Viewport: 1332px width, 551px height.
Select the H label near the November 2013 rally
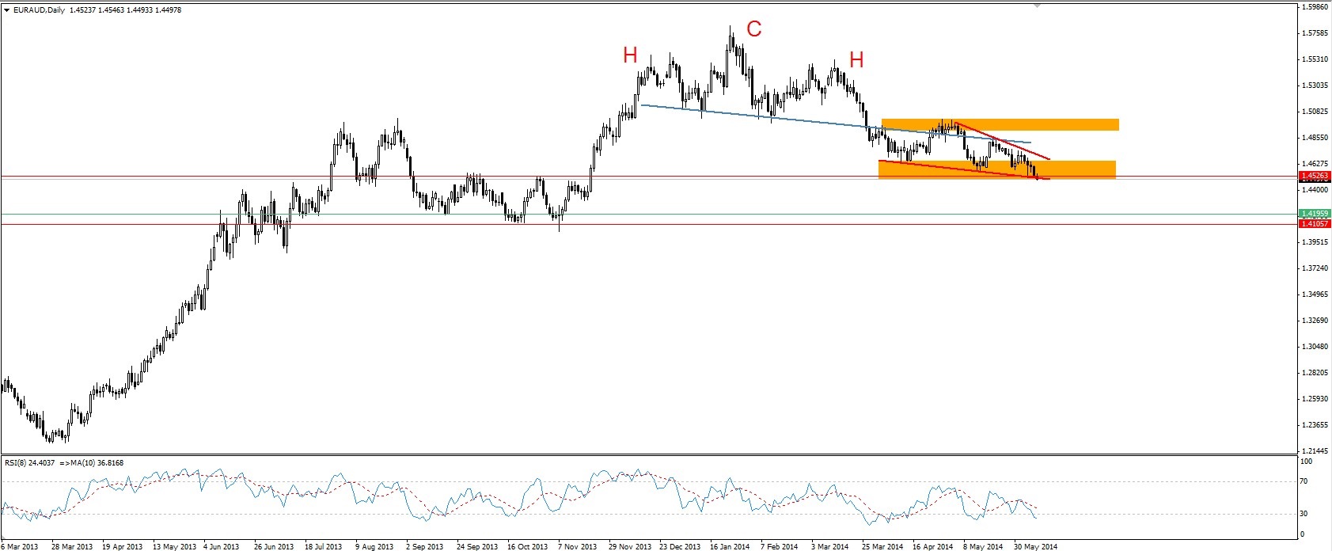pyautogui.click(x=630, y=55)
